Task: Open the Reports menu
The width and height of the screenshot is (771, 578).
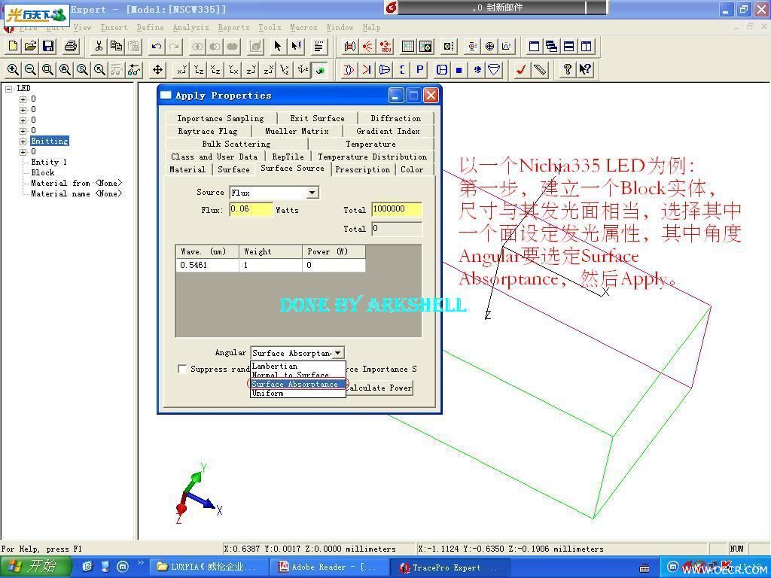Action: click(233, 28)
